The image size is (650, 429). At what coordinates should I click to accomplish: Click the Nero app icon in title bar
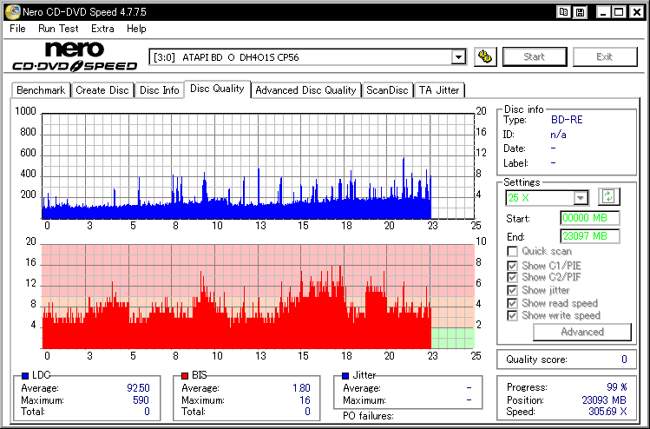[x=12, y=12]
